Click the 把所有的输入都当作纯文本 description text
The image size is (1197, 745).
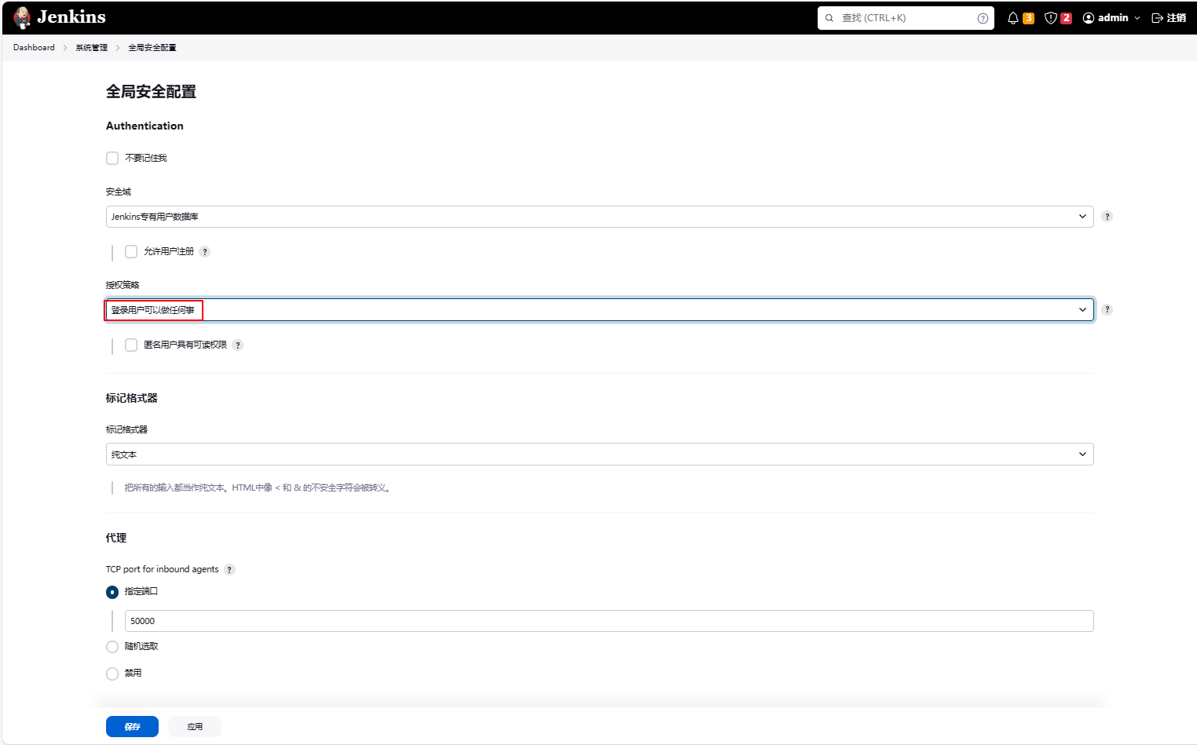coord(258,488)
